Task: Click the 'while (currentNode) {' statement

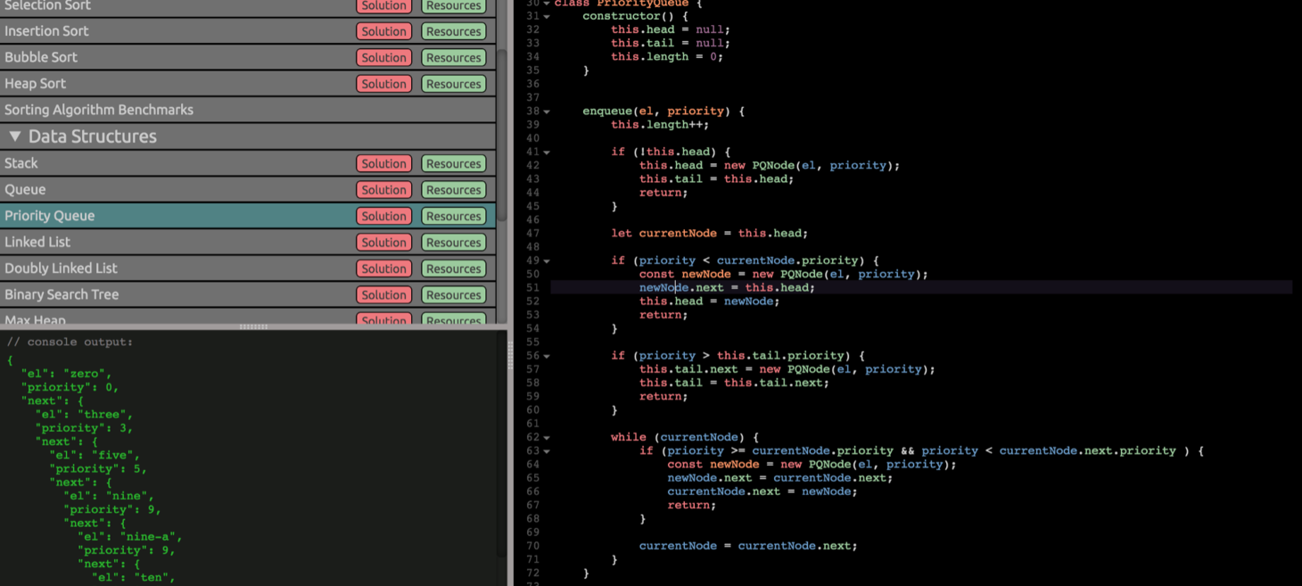Action: 685,437
